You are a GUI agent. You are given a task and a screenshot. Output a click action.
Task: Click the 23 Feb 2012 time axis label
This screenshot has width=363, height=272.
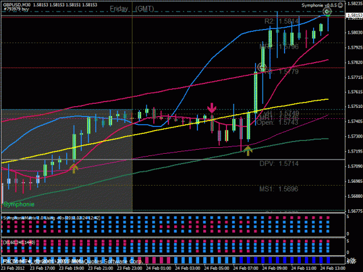[x=13, y=269]
